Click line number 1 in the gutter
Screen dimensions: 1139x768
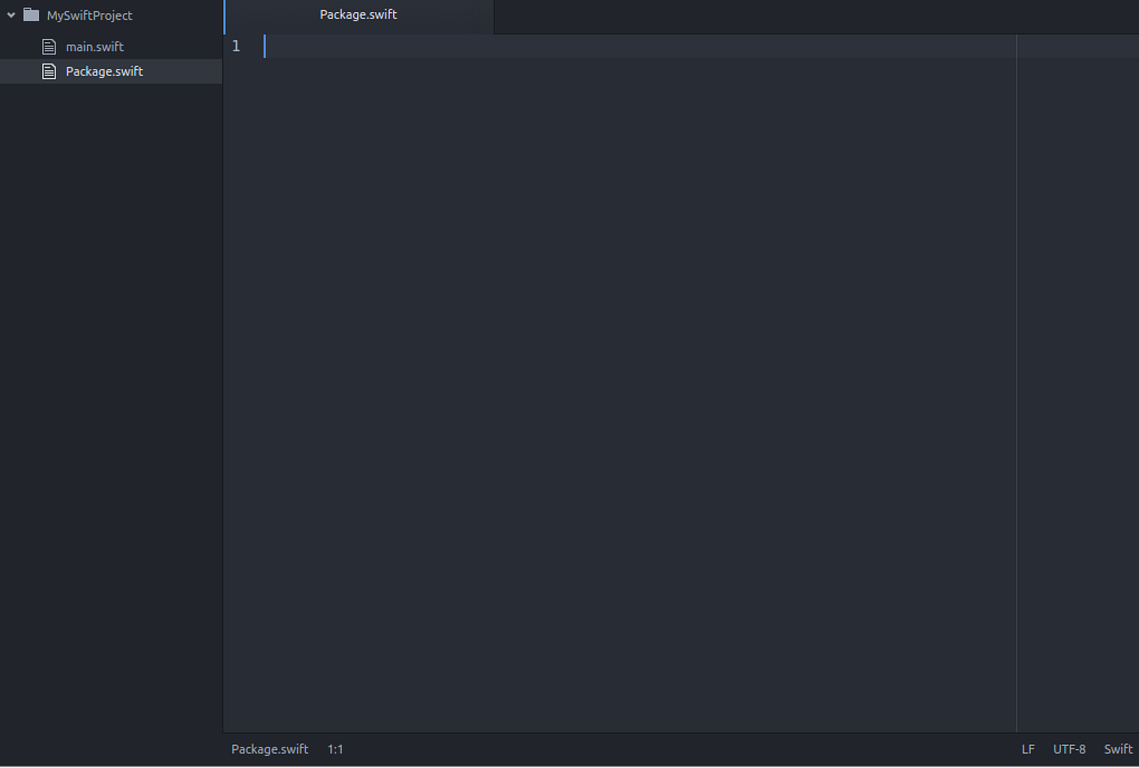pyautogui.click(x=236, y=46)
